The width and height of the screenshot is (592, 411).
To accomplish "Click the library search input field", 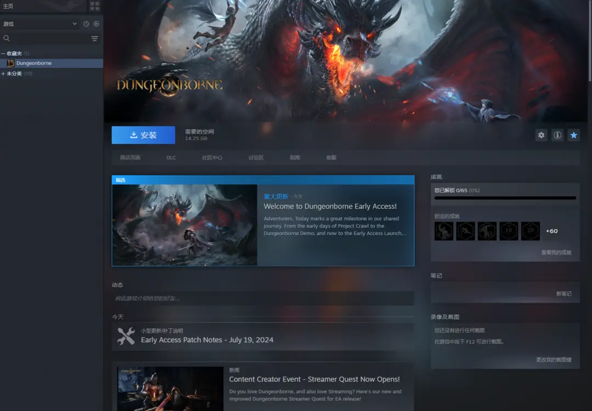I will click(x=50, y=38).
